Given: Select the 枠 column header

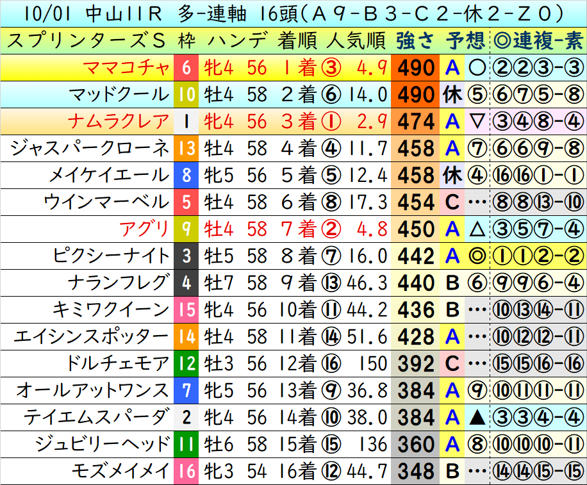Looking at the screenshot, I should (x=186, y=40).
